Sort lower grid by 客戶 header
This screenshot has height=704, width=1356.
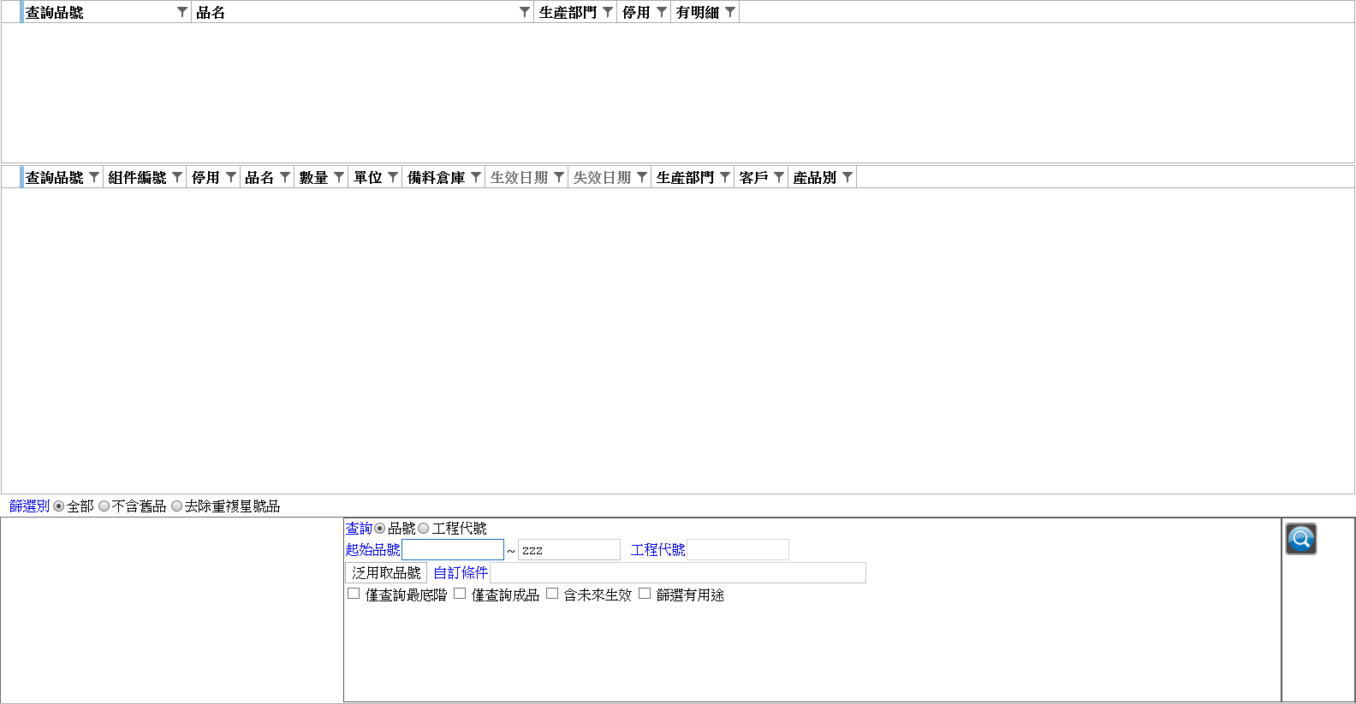tap(753, 178)
